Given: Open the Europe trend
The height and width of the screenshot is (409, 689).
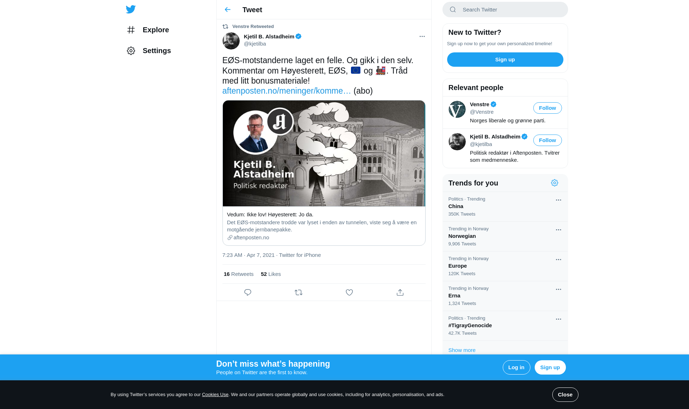Looking at the screenshot, I should point(505,266).
